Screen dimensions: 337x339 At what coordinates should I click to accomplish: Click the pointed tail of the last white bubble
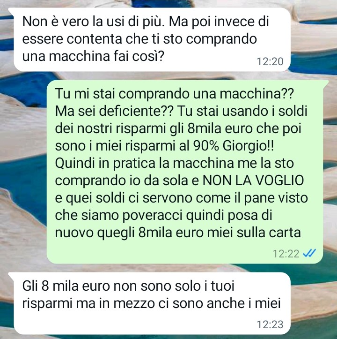tap(11, 275)
